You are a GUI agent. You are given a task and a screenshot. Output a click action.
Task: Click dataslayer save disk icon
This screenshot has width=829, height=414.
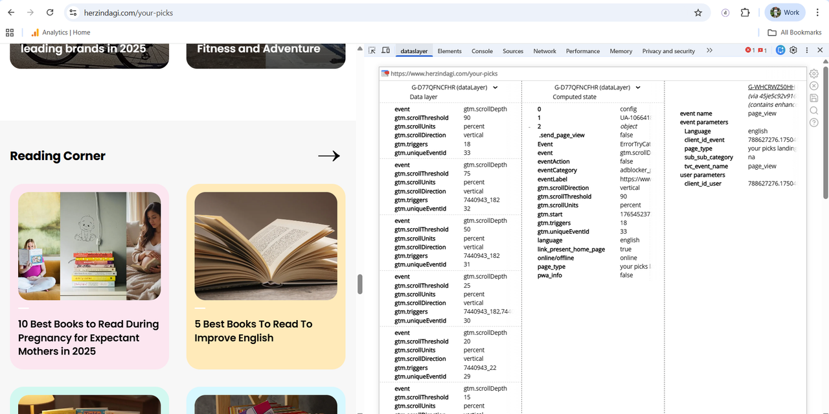pyautogui.click(x=814, y=98)
